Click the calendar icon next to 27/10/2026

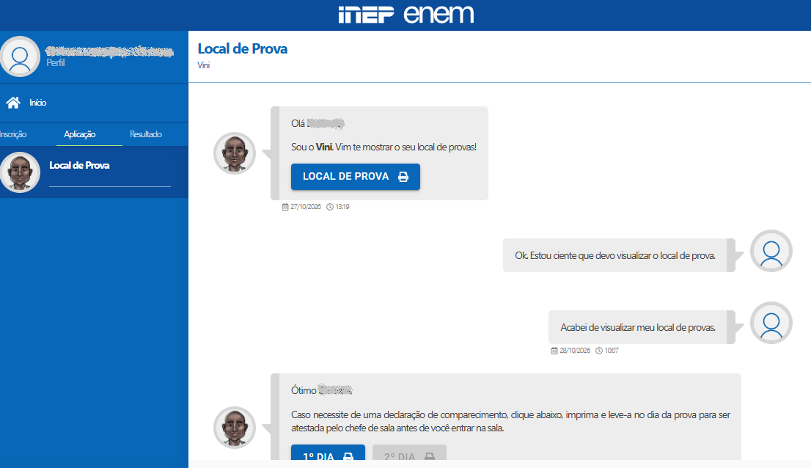285,207
